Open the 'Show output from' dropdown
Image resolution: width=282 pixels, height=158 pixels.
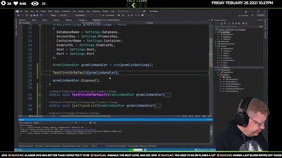(54, 123)
